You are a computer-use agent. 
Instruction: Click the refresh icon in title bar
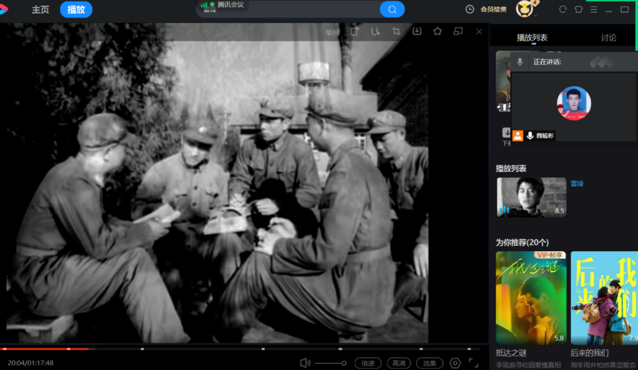563,9
